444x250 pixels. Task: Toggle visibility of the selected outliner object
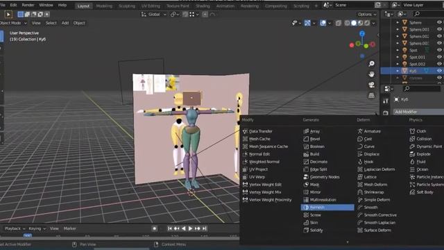(439, 71)
